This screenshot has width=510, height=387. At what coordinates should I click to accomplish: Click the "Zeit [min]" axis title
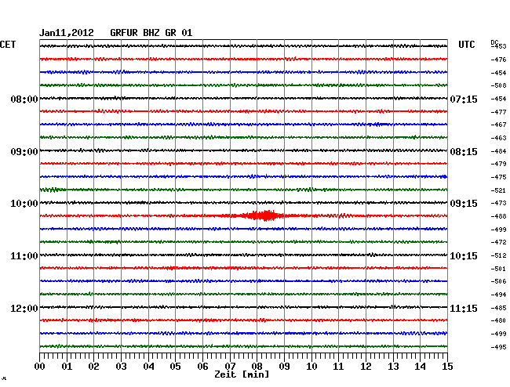tap(242, 374)
